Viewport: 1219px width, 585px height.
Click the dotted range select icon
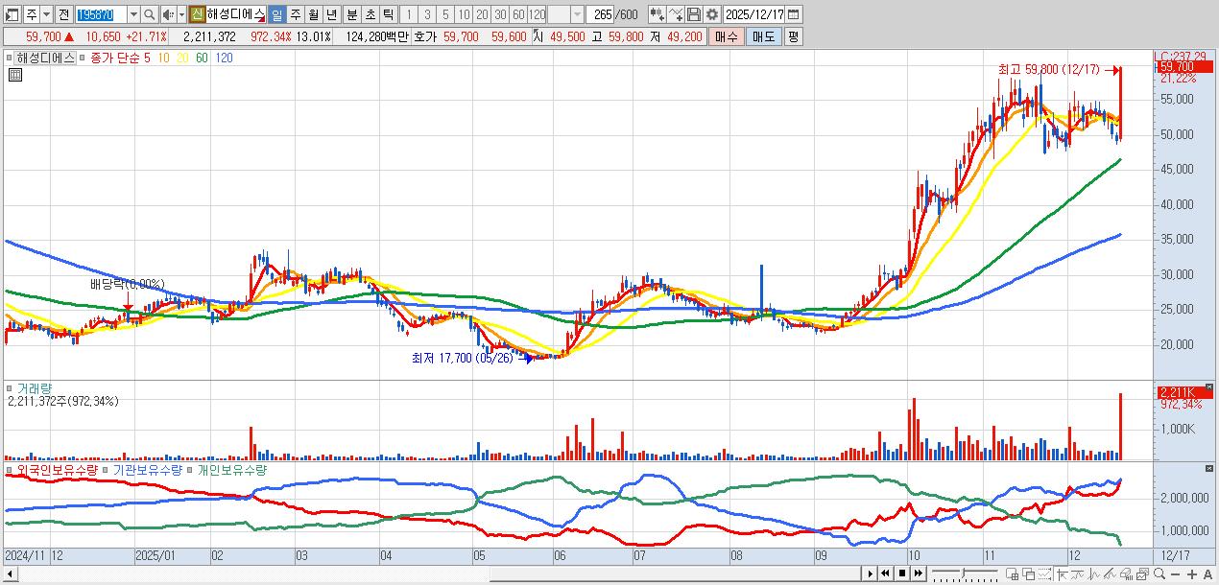tap(1044, 574)
